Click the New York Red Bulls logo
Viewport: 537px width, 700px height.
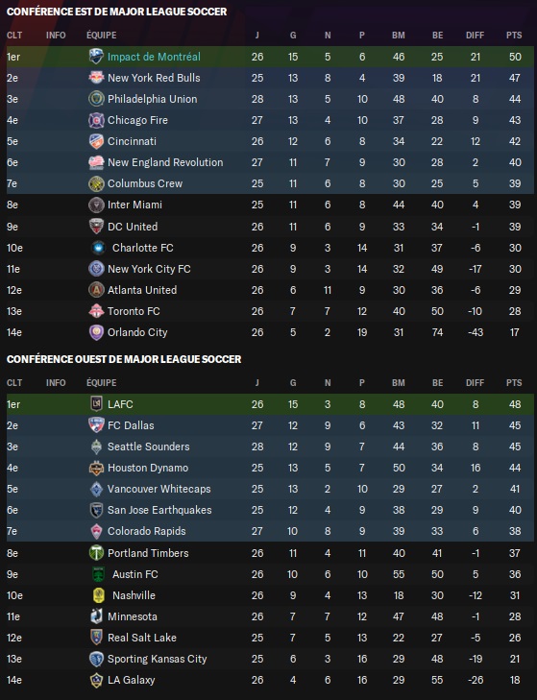(x=96, y=78)
